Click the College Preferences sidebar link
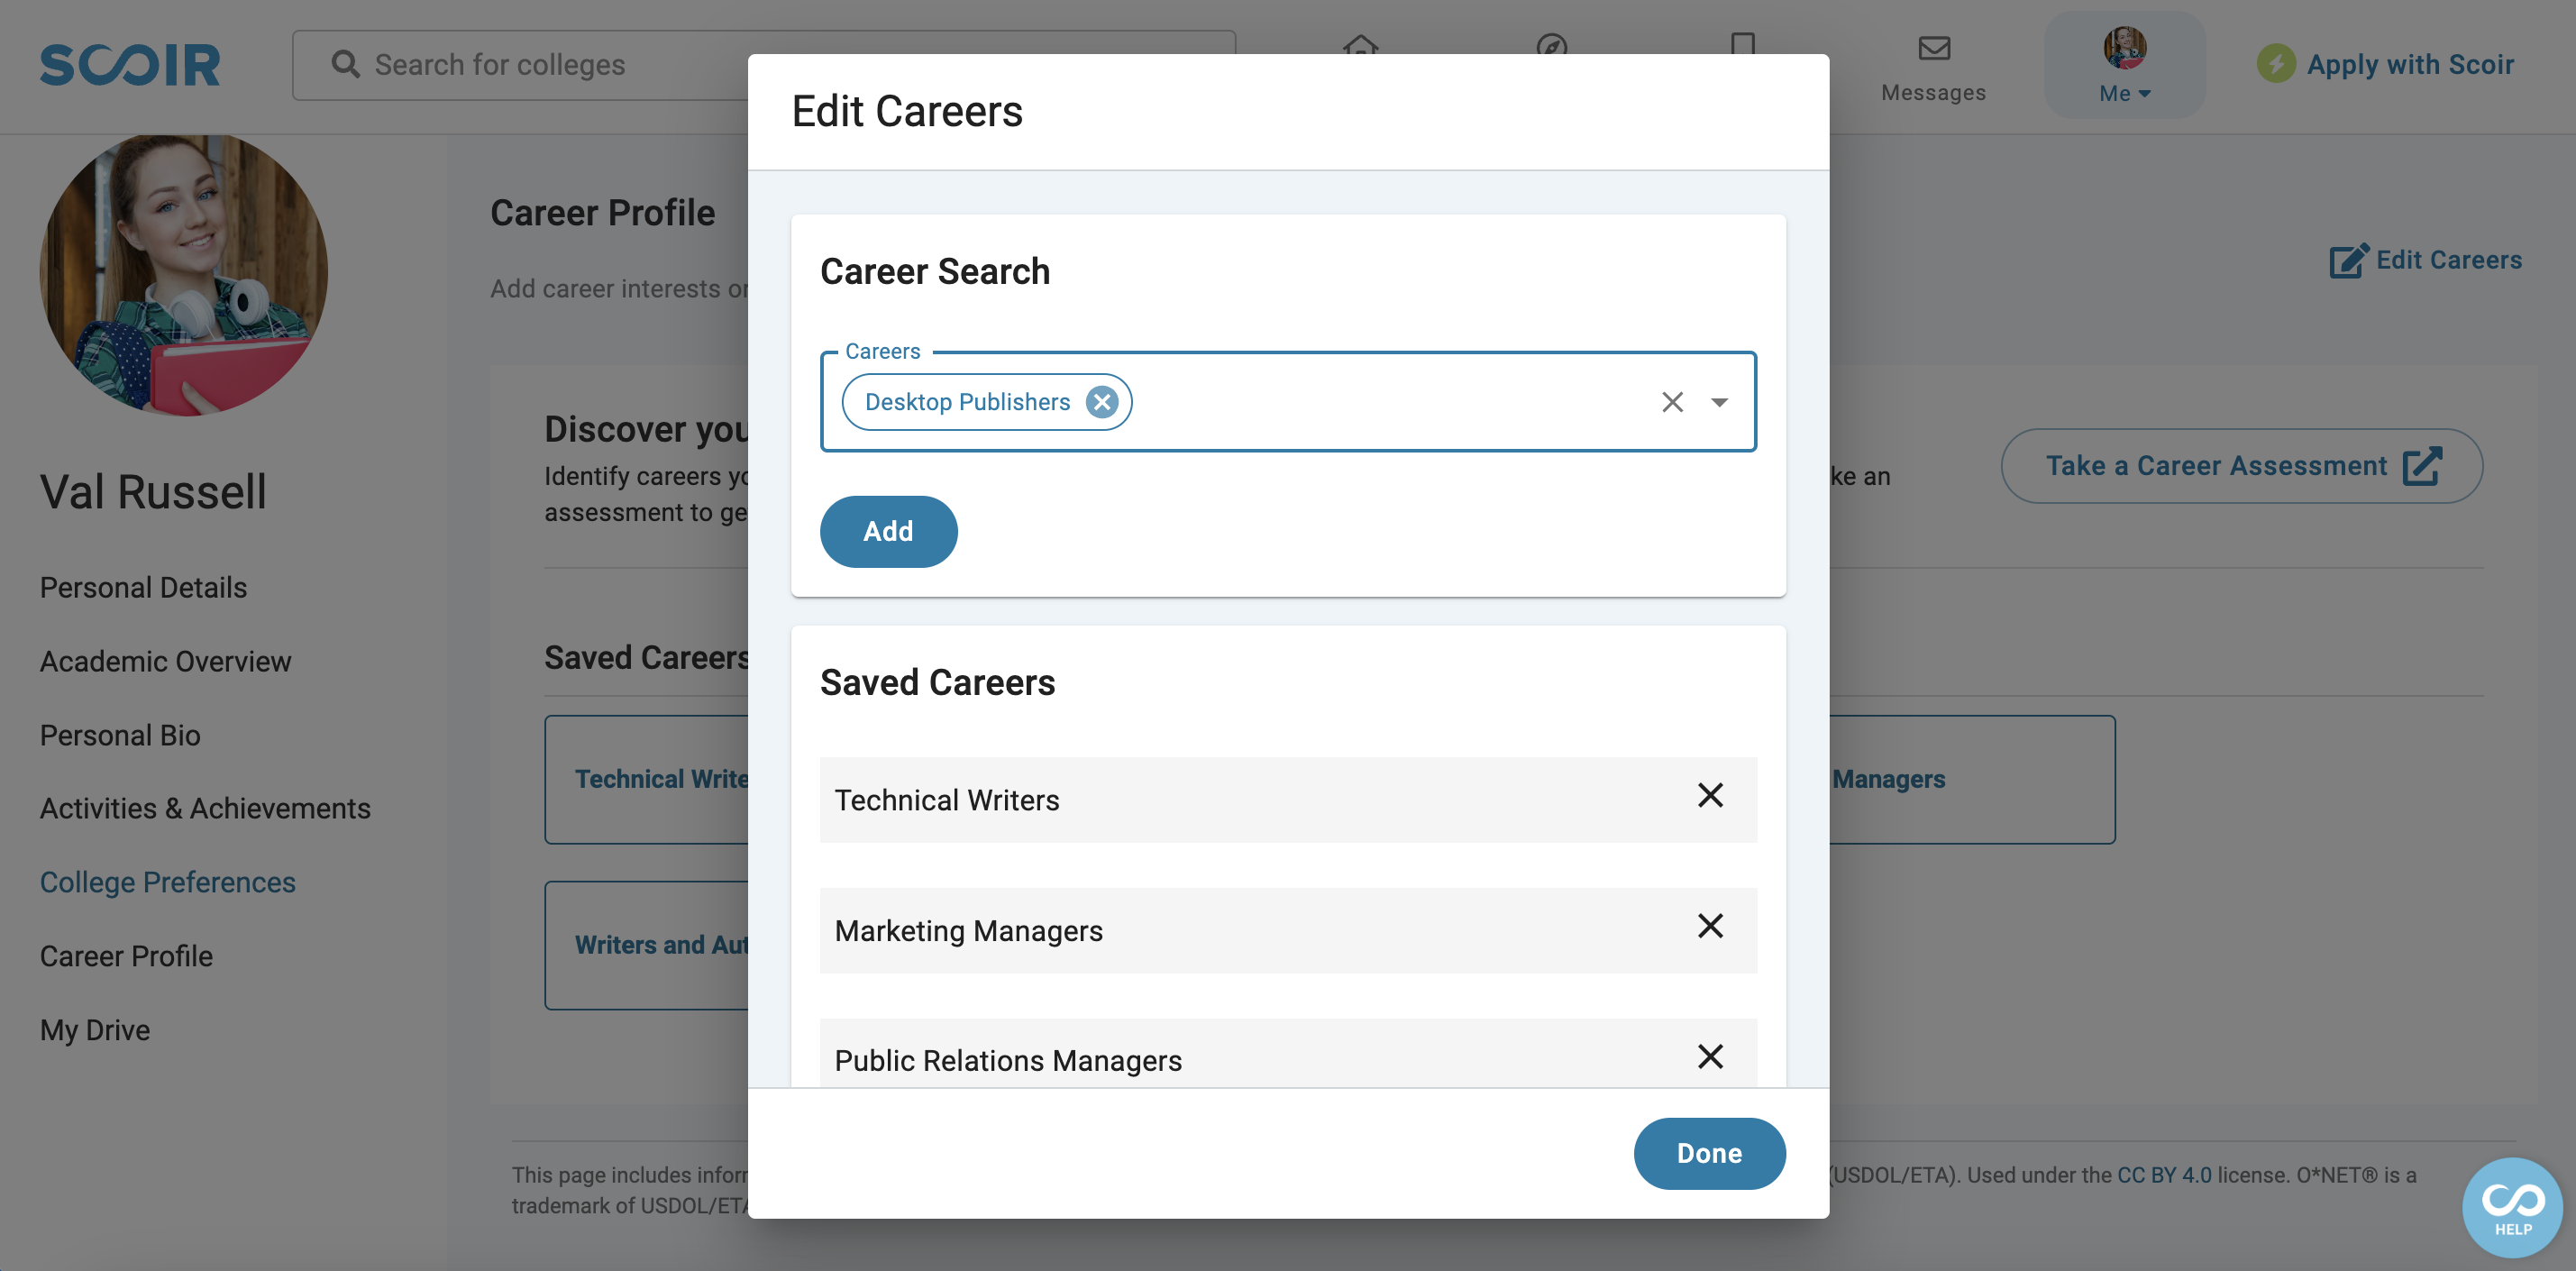This screenshot has width=2576, height=1271. 168,880
